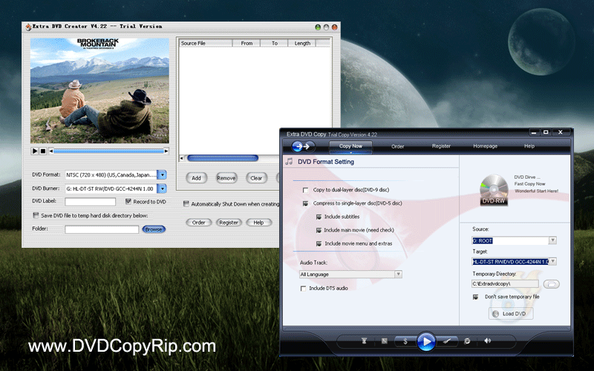Image resolution: width=594 pixels, height=371 pixels.
Task: Click the Load DVD button
Action: tap(511, 313)
